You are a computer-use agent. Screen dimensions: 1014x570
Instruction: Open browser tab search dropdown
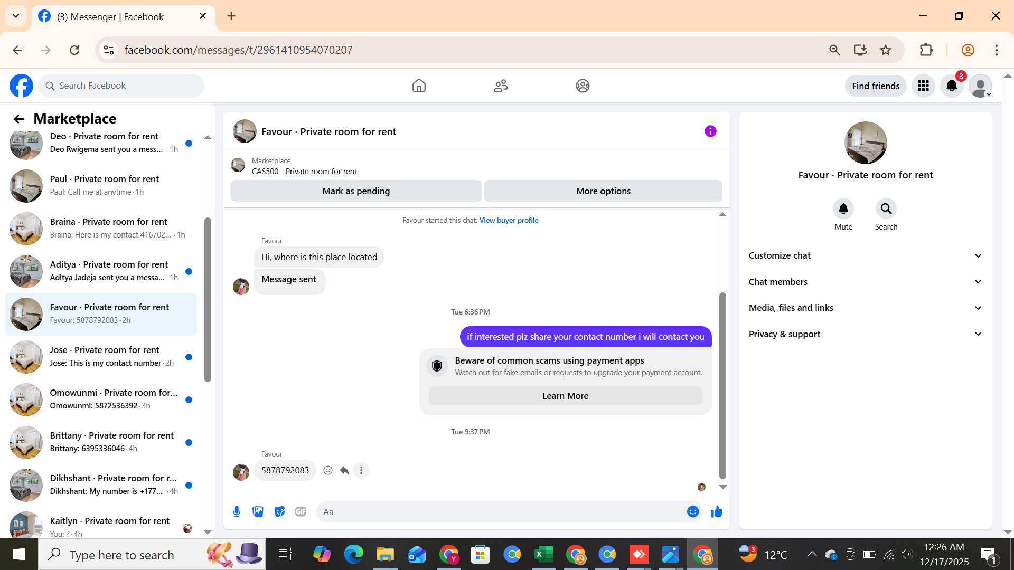16,16
